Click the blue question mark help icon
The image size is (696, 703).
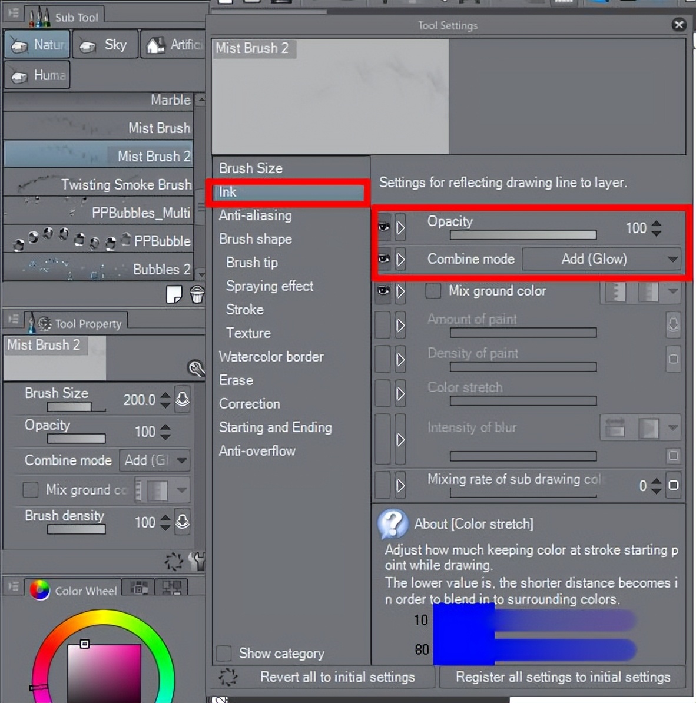pyautogui.click(x=393, y=523)
